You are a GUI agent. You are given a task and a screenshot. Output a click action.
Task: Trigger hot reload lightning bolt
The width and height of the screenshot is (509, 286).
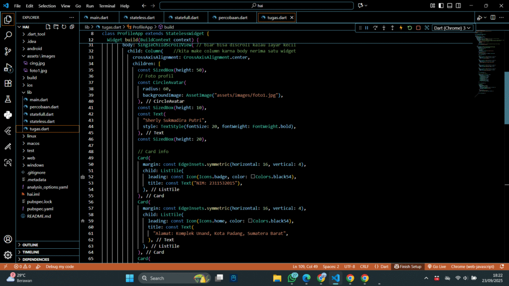point(401,28)
